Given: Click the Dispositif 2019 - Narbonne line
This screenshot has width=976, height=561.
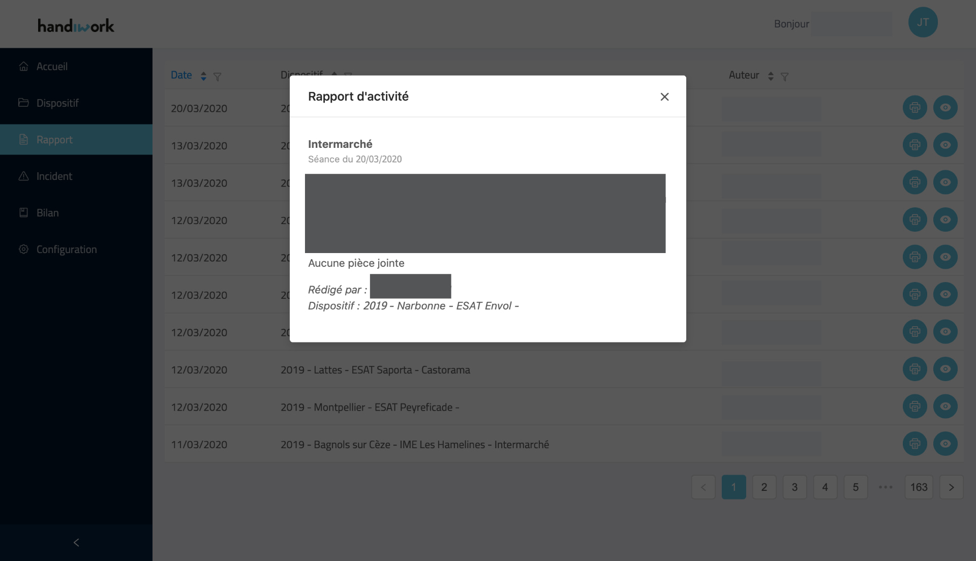Looking at the screenshot, I should click(413, 306).
